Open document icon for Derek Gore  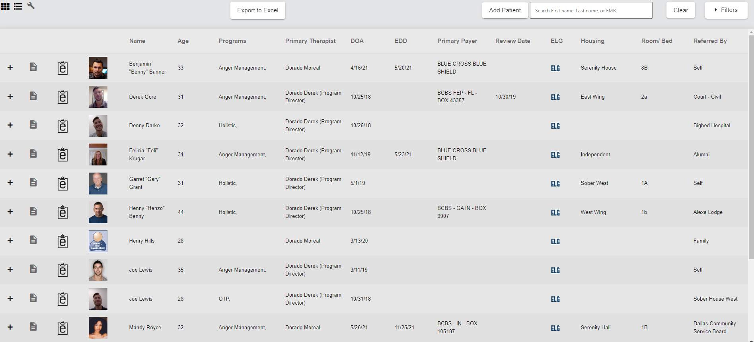[33, 96]
